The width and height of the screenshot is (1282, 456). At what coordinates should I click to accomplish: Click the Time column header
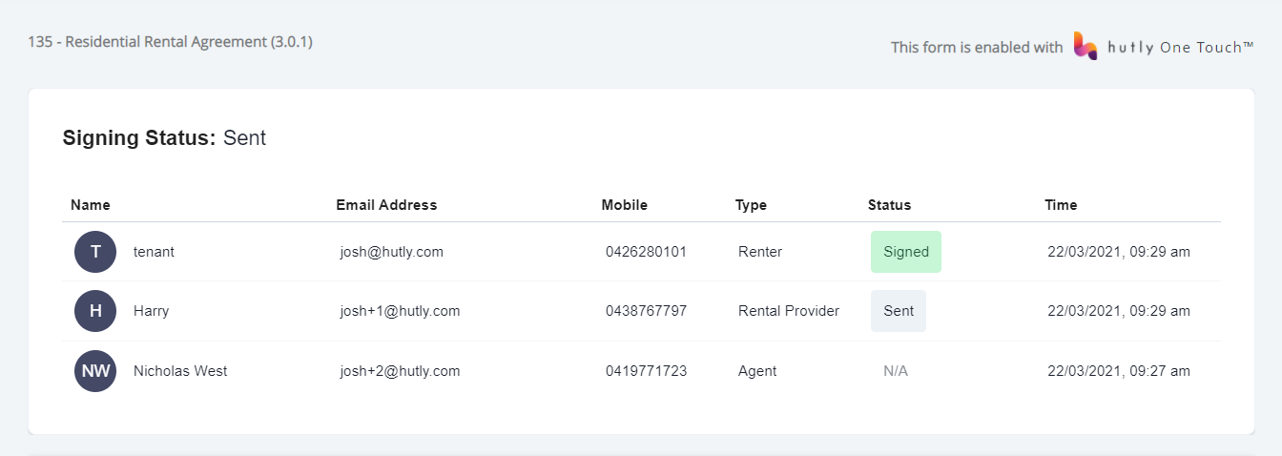[x=1061, y=205]
